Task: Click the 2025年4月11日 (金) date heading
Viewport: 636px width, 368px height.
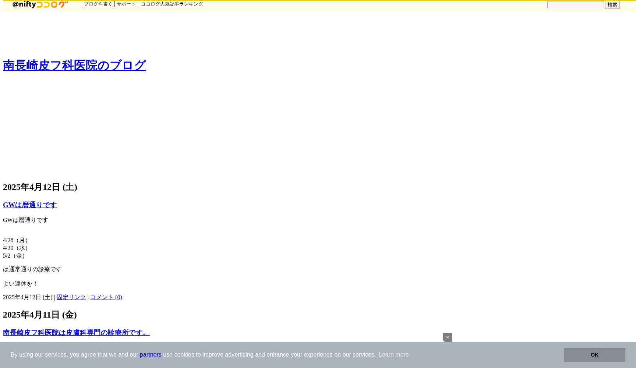Action: coord(40,315)
